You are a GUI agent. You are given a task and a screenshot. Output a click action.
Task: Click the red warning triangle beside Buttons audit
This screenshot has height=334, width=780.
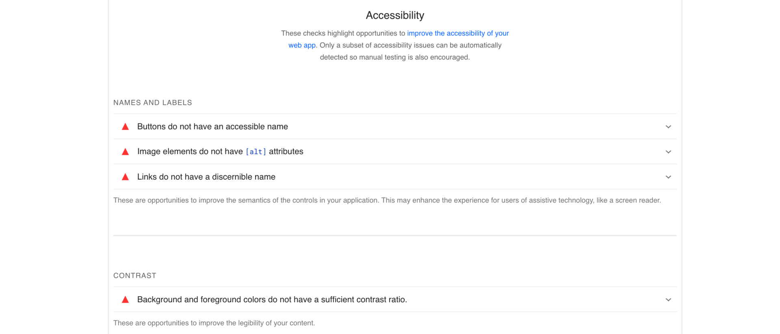[x=126, y=127]
